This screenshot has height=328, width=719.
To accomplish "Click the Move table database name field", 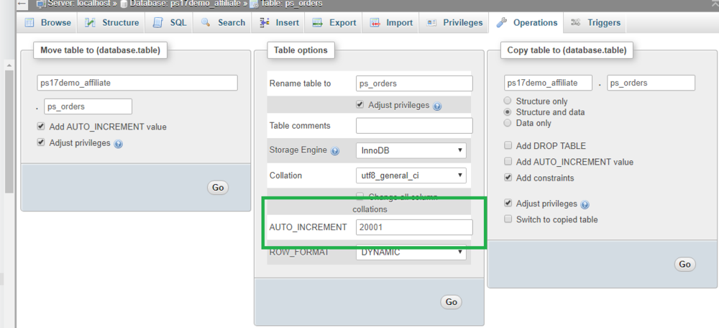I will 137,83.
